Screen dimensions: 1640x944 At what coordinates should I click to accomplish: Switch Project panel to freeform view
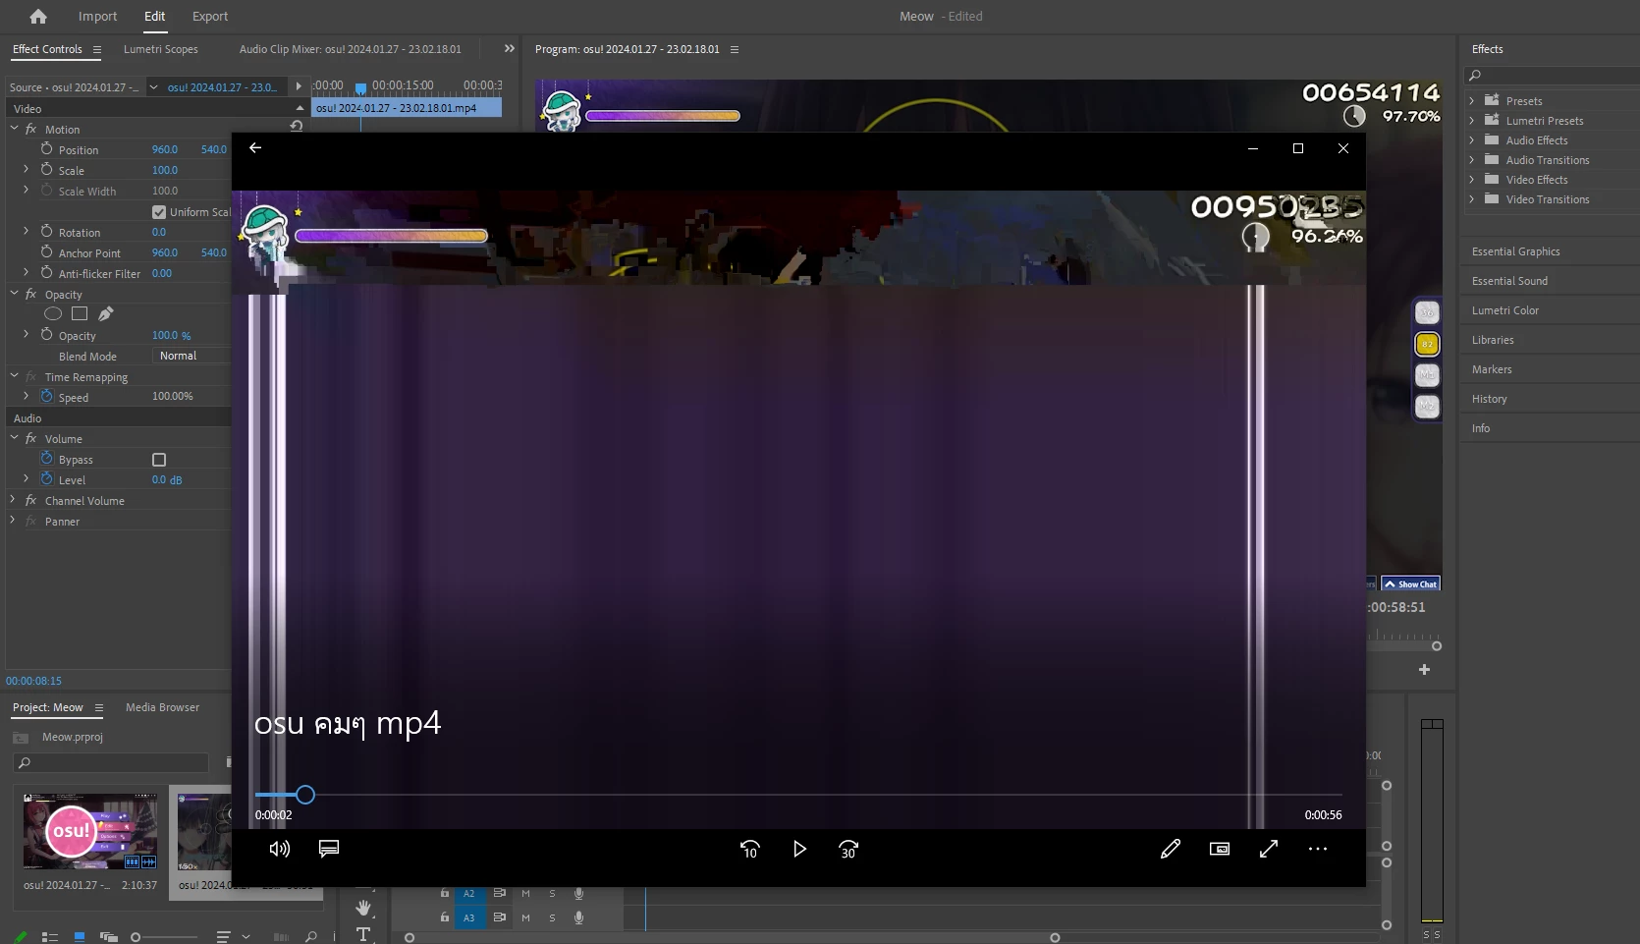pos(108,937)
